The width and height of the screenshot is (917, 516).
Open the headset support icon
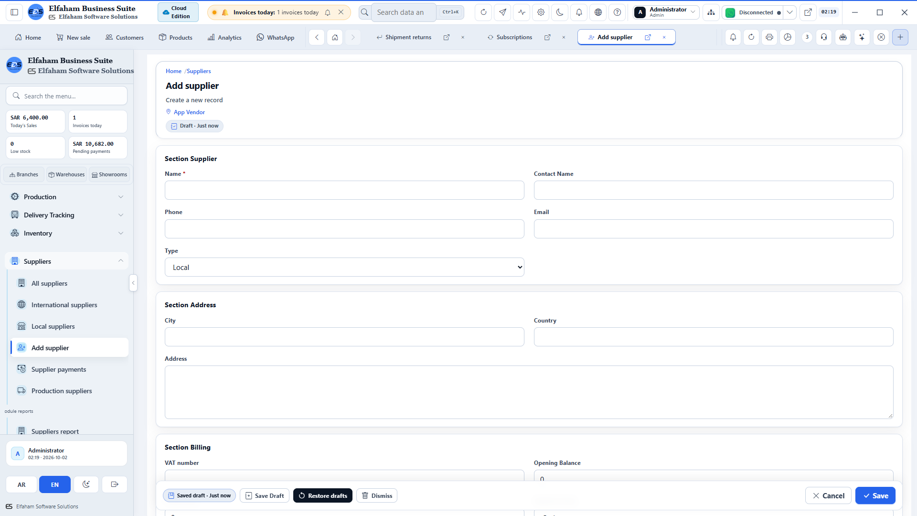pos(824,37)
